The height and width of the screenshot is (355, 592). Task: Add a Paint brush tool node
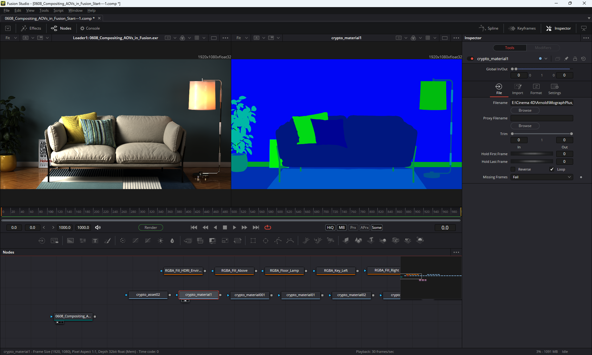click(108, 241)
